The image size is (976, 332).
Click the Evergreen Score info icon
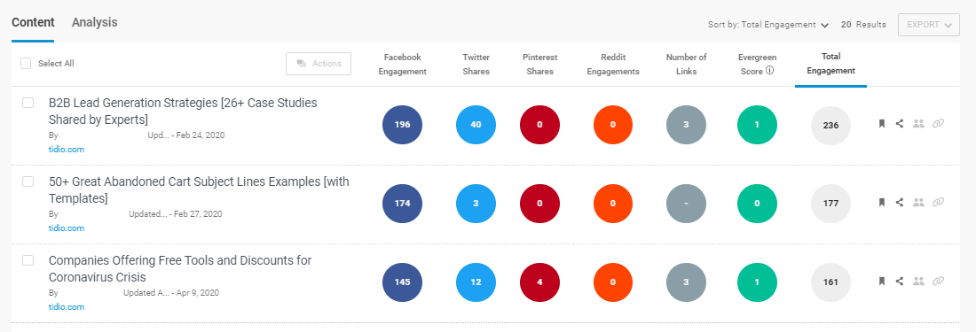click(x=770, y=71)
